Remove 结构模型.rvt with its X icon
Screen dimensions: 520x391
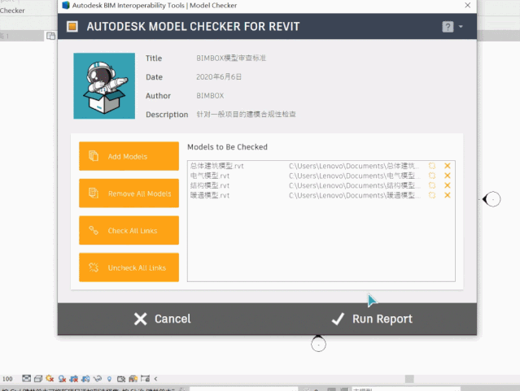click(x=448, y=185)
